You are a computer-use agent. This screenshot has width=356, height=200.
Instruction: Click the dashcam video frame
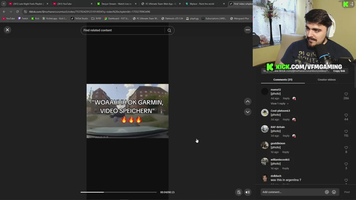pyautogui.click(x=127, y=111)
